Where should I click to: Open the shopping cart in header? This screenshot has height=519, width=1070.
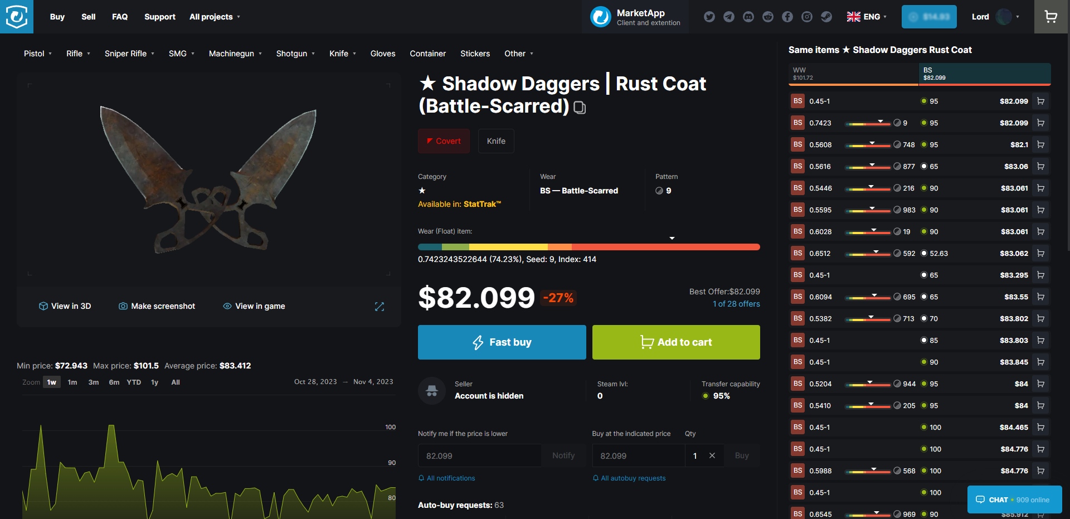click(1051, 17)
